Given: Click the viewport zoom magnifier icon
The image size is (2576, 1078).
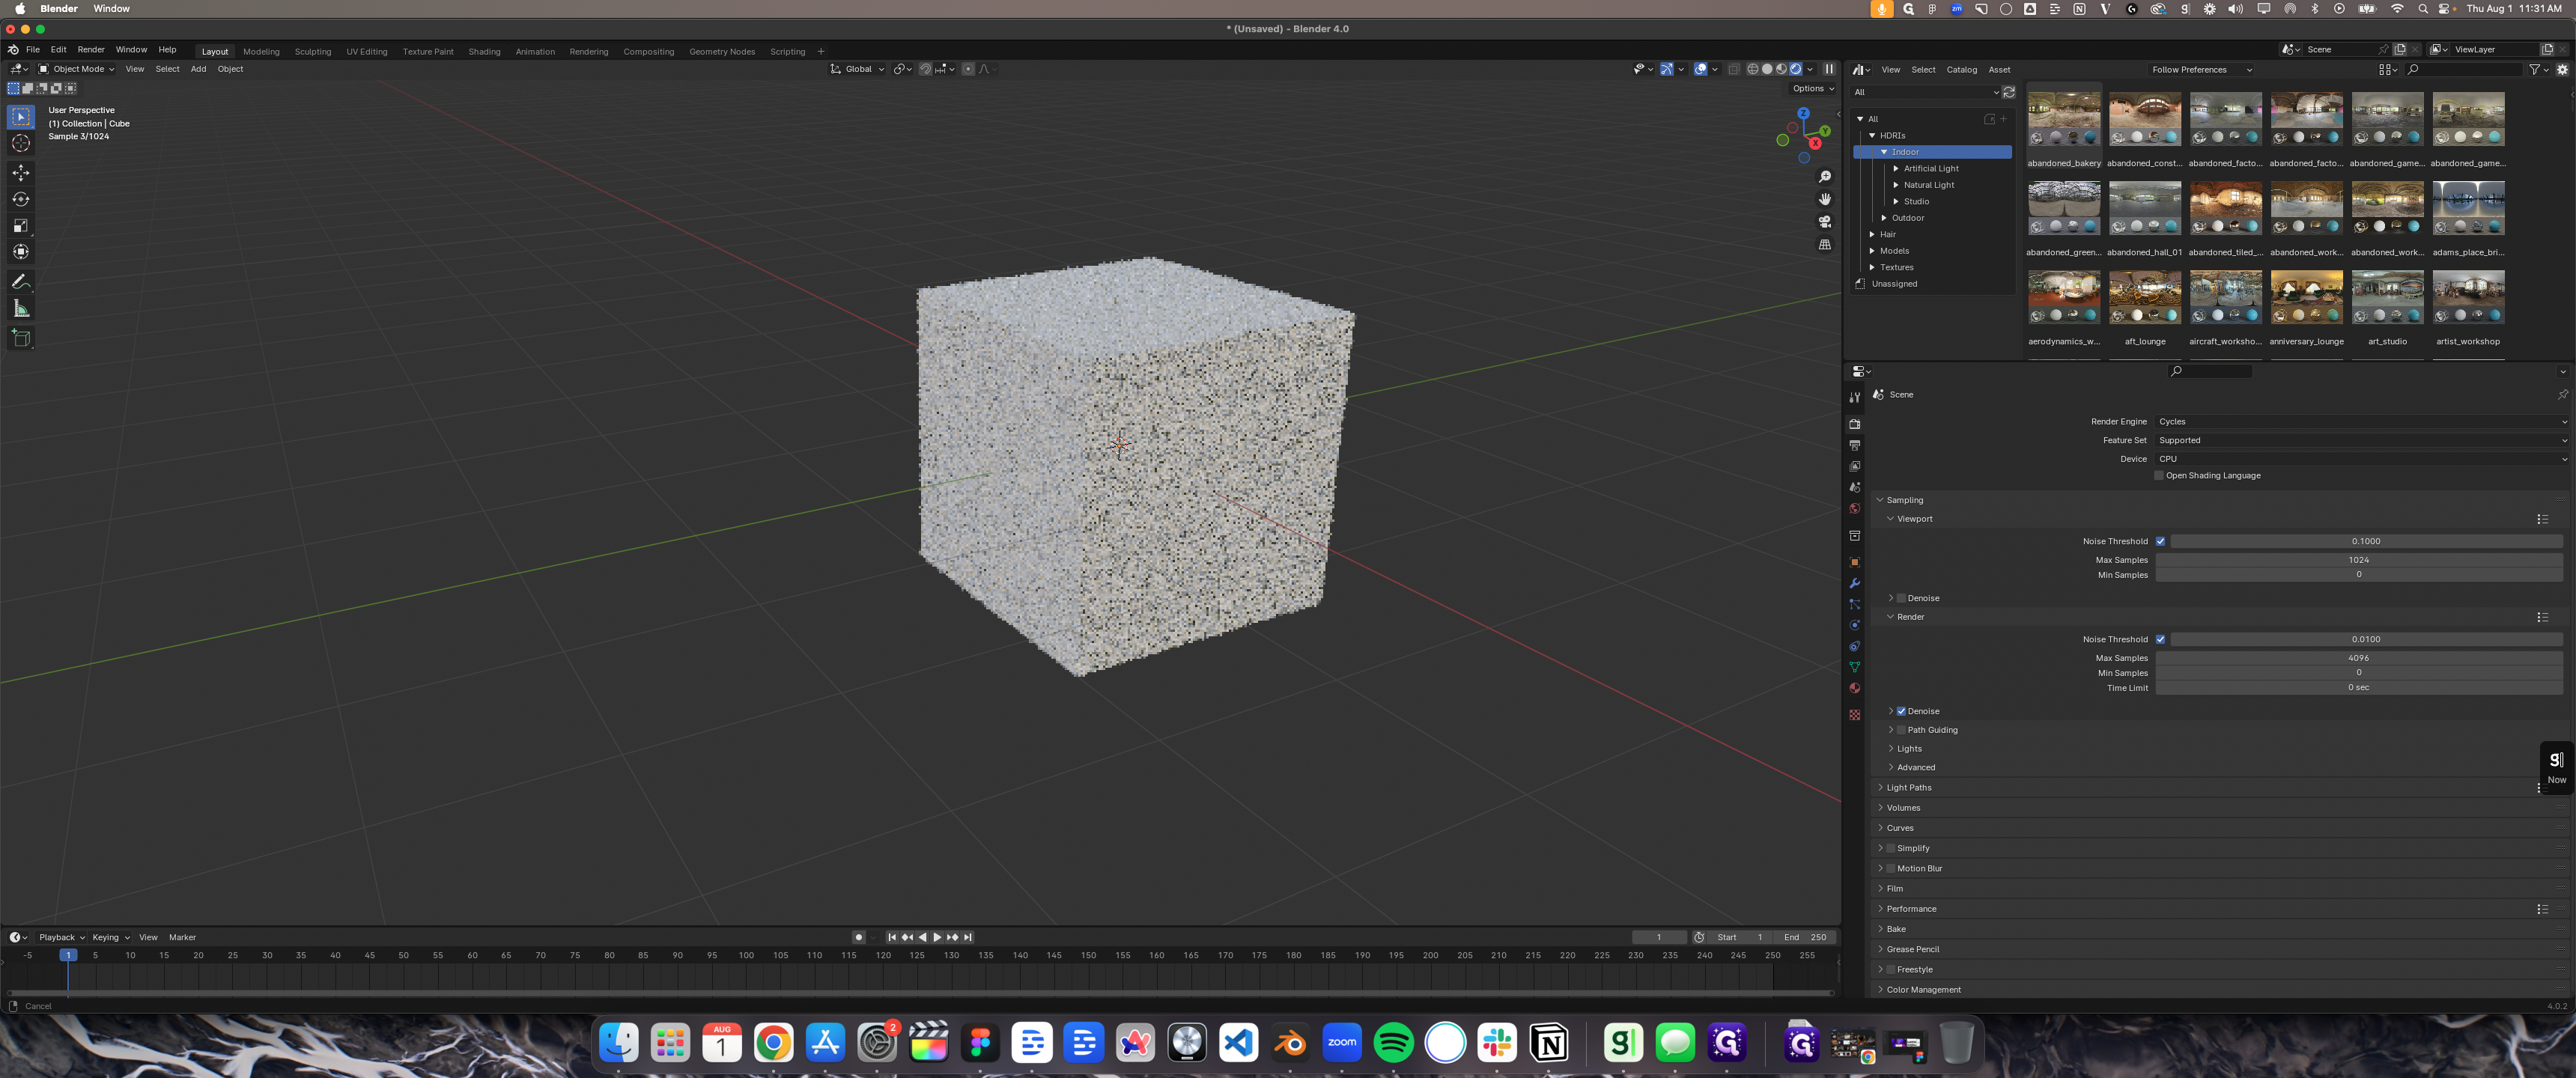Looking at the screenshot, I should (1825, 177).
